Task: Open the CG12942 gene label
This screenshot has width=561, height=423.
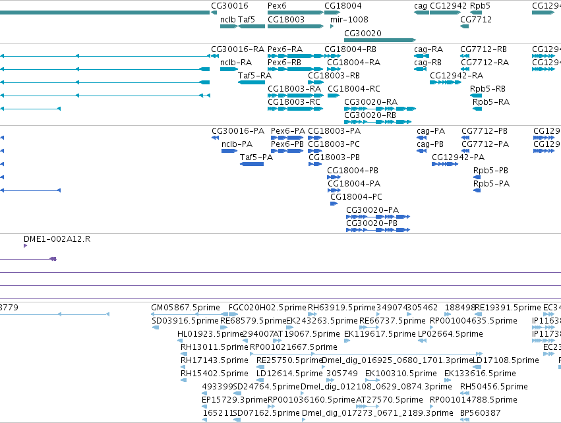Action: (448, 6)
